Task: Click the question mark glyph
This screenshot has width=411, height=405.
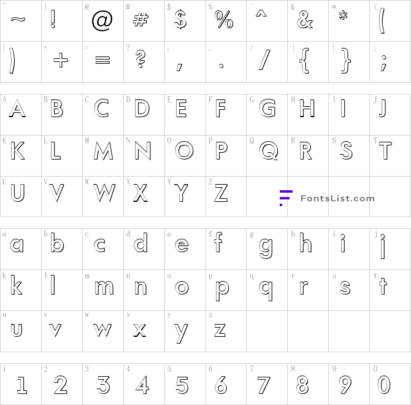Action: tap(140, 59)
